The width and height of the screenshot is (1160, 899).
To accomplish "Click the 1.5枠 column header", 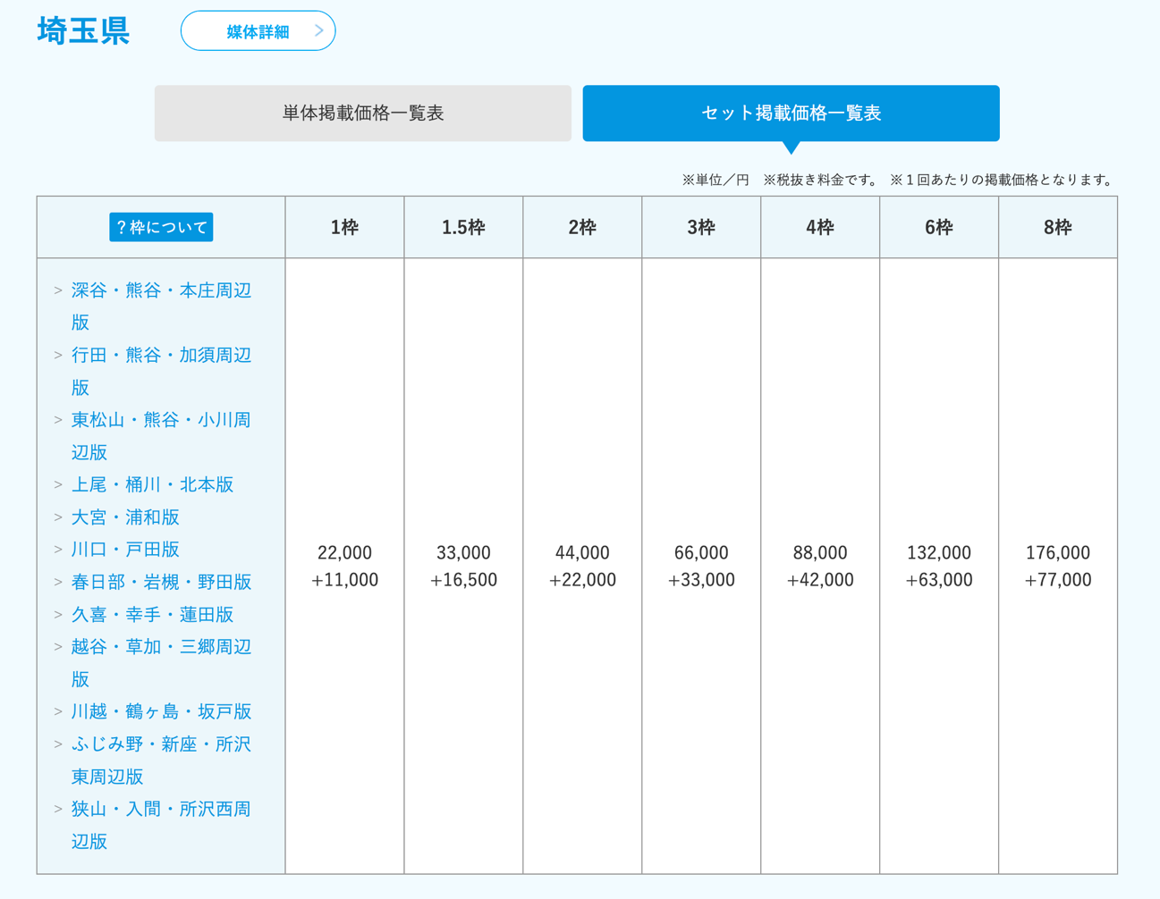I will point(463,228).
